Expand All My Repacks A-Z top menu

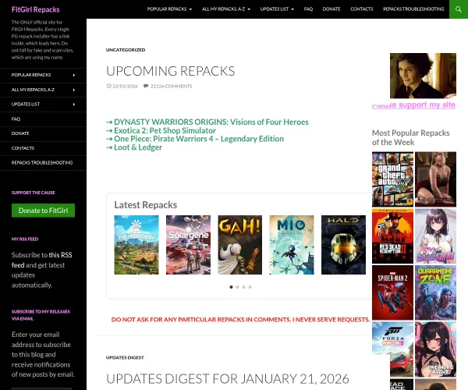coord(226,9)
